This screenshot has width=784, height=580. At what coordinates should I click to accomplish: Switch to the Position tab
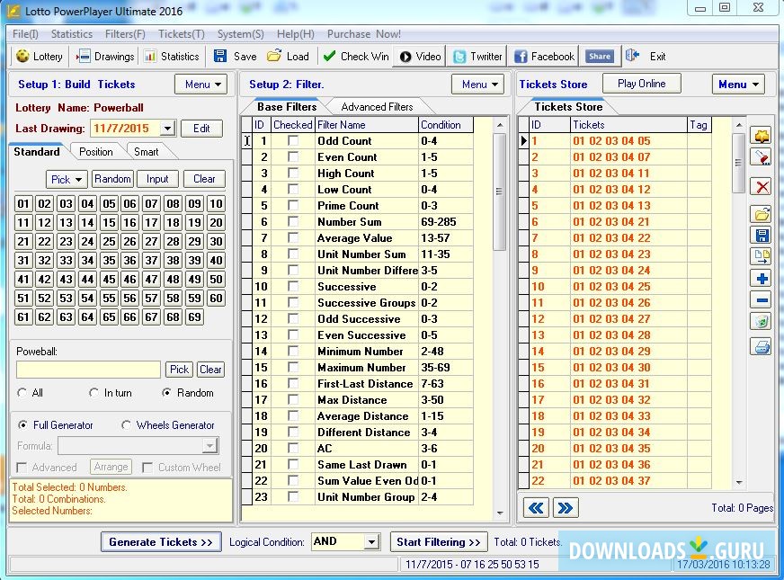pyautogui.click(x=96, y=151)
